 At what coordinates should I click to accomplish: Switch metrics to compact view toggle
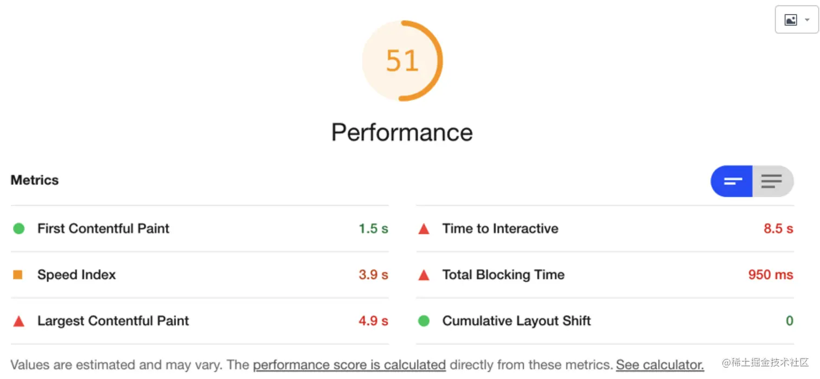(x=732, y=181)
